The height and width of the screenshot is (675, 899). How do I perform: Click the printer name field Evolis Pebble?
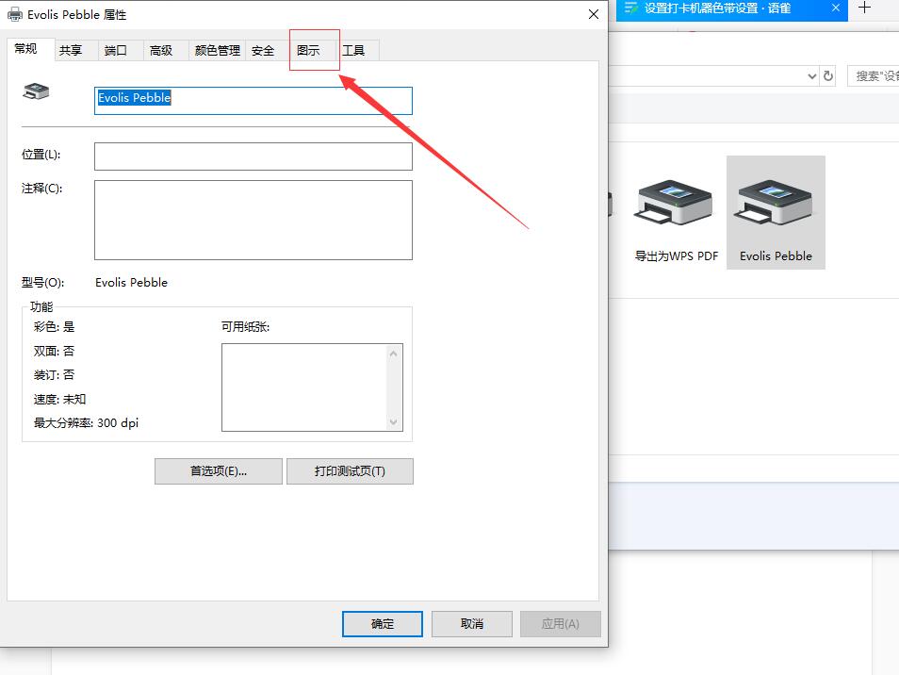[x=253, y=101]
